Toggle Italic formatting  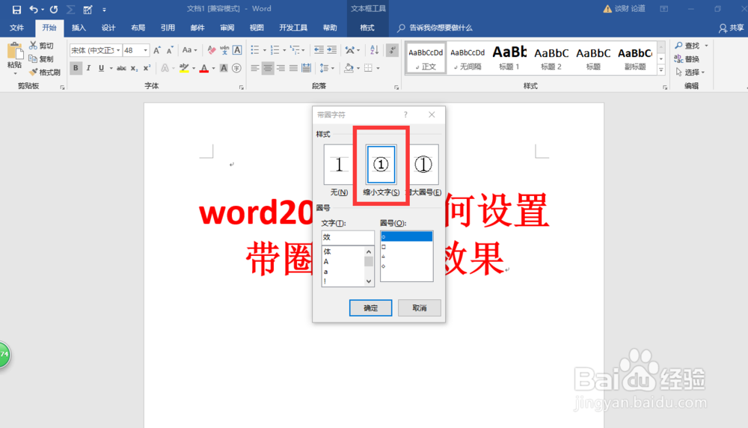tap(88, 68)
